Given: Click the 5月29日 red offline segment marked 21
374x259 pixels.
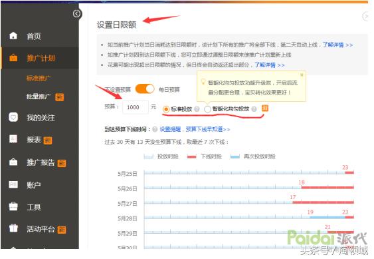Looking at the screenshot, I should pyautogui.click(x=341, y=232).
